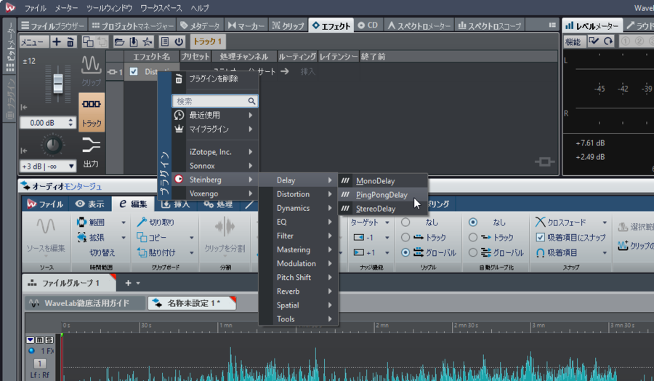Choose PingPongDelay from the Delay submenu
This screenshot has width=654, height=381.
(382, 194)
